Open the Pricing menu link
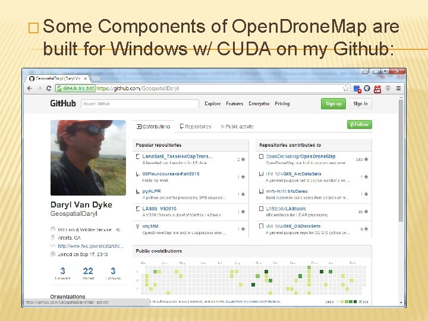Viewport: 428px width, 321px height. click(282, 103)
